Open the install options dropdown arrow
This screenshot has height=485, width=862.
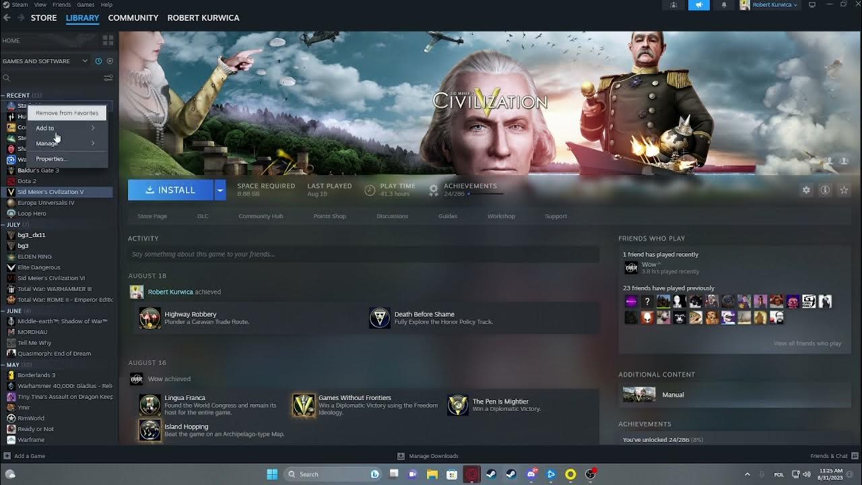220,190
